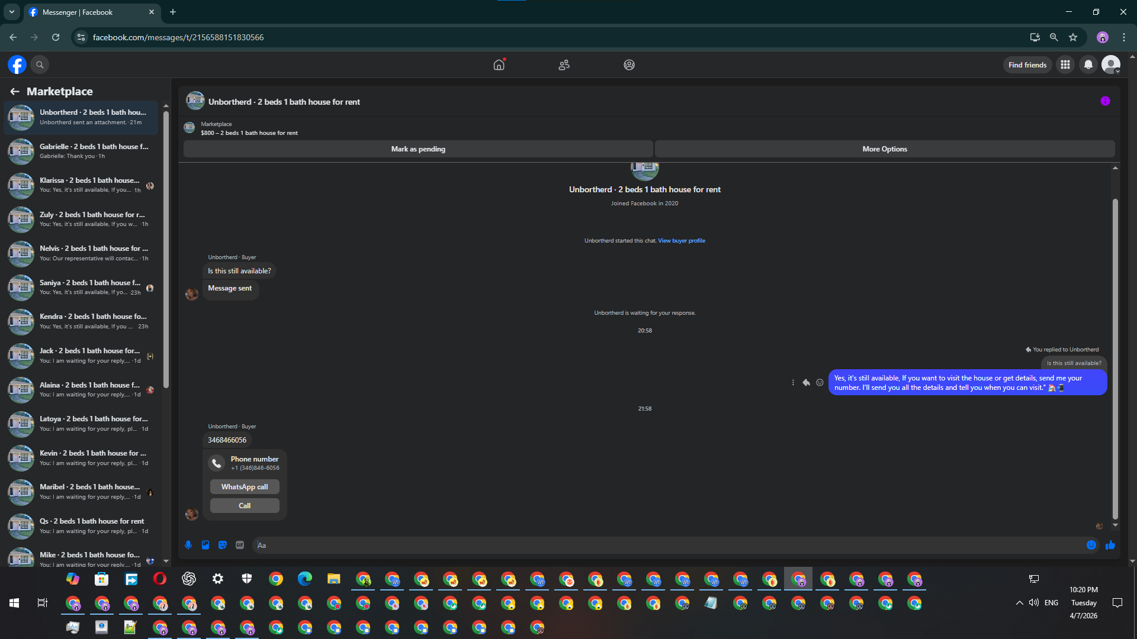Screen dimensions: 1137x639
Task: Open the emoji picker in the message box
Action: point(1091,545)
